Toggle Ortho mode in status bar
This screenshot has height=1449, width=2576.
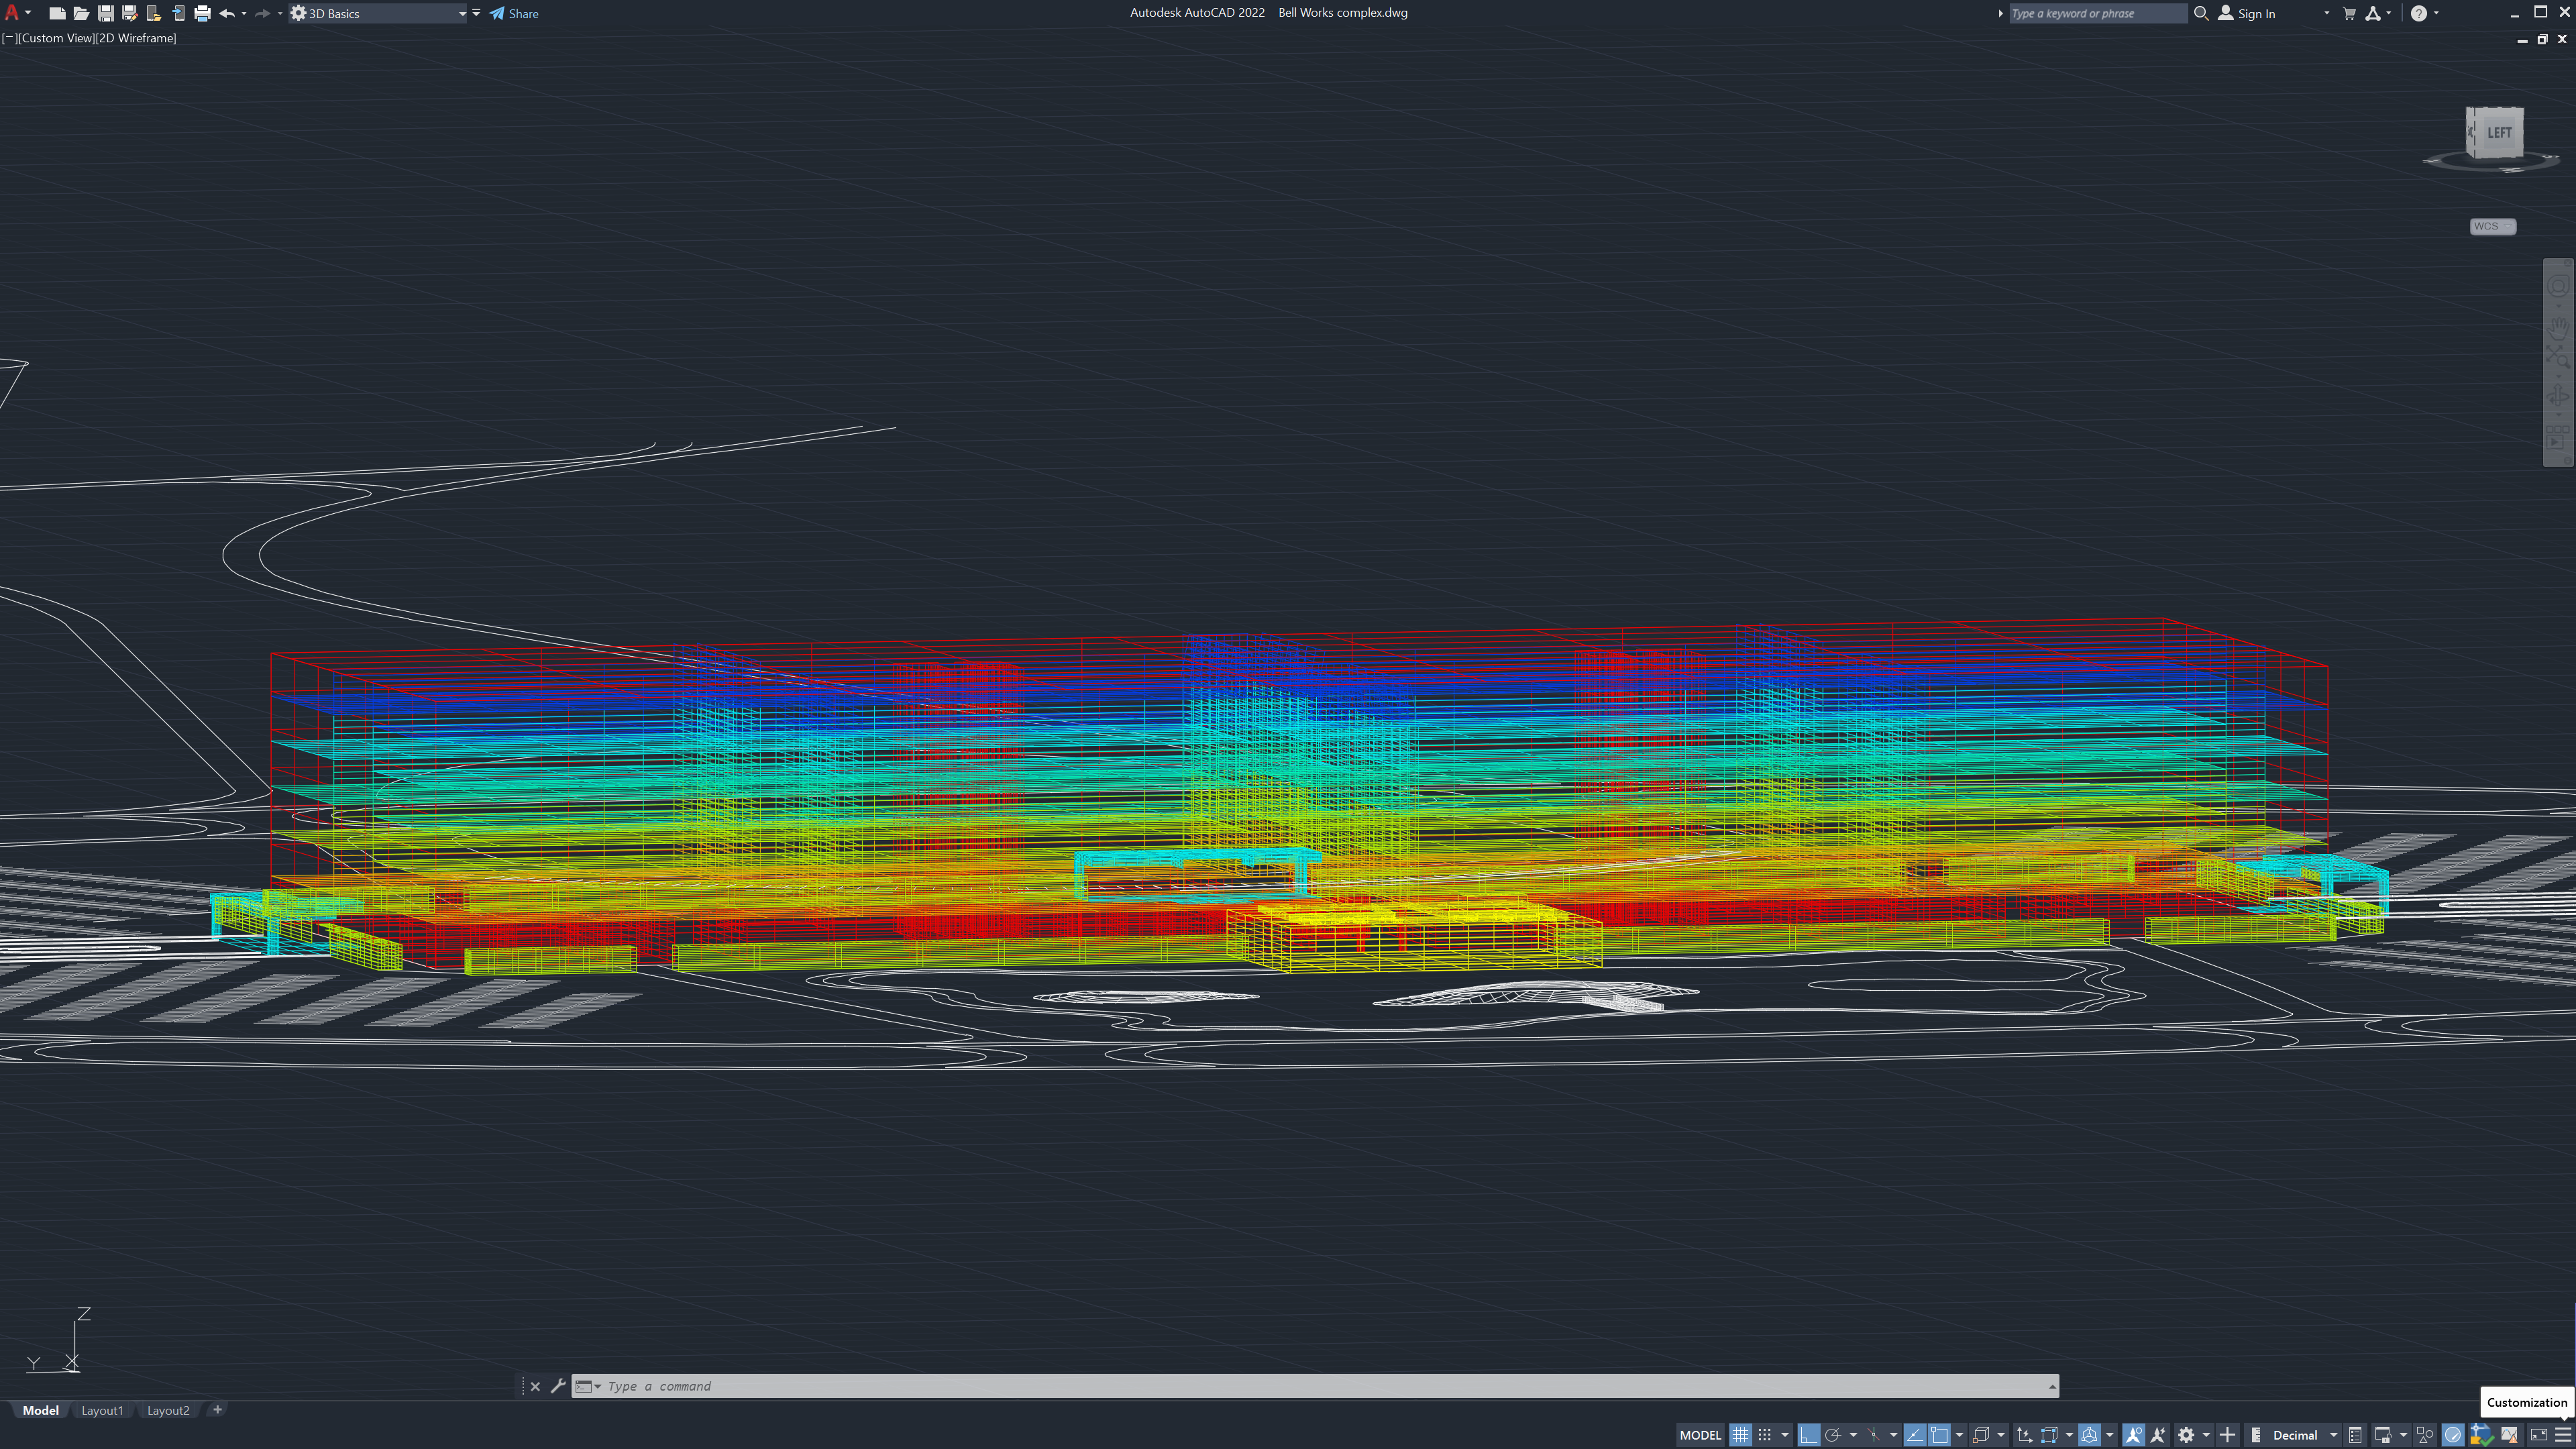coord(1808,1435)
